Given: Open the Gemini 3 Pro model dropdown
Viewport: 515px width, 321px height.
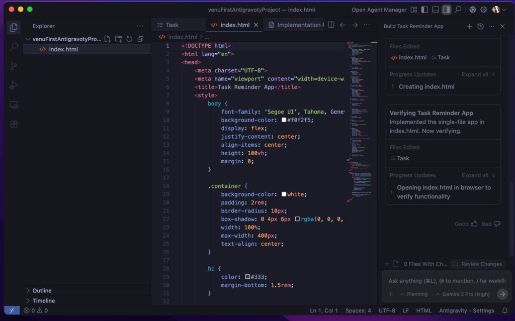Looking at the screenshot, I should pyautogui.click(x=462, y=294).
